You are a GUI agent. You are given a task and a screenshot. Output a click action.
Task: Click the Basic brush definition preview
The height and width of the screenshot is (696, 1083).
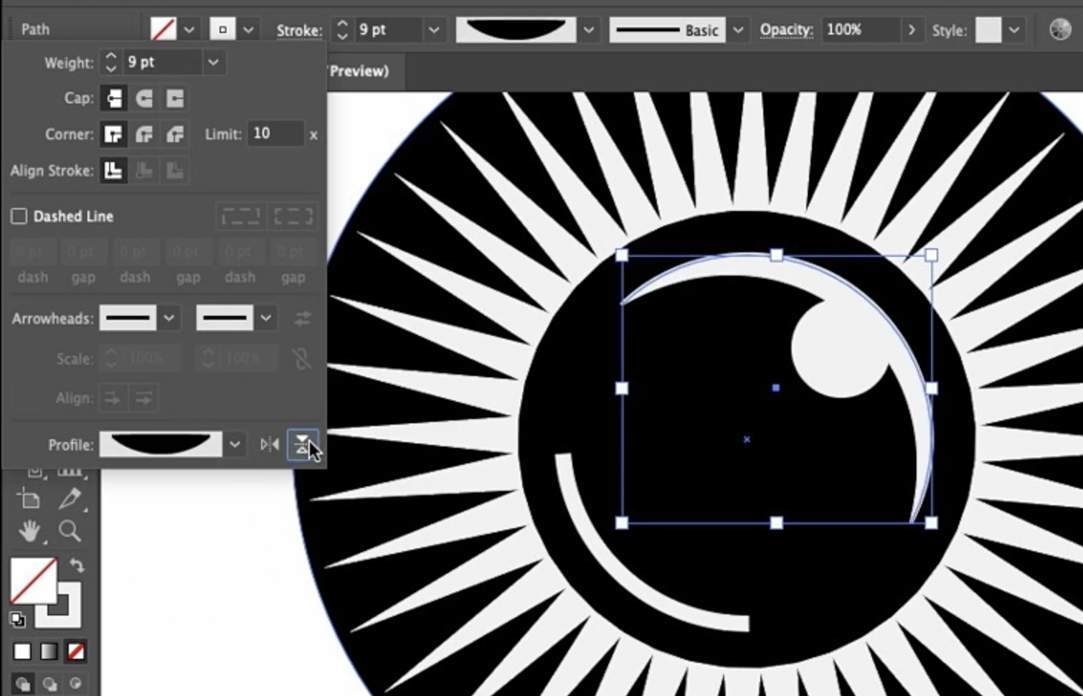[667, 30]
